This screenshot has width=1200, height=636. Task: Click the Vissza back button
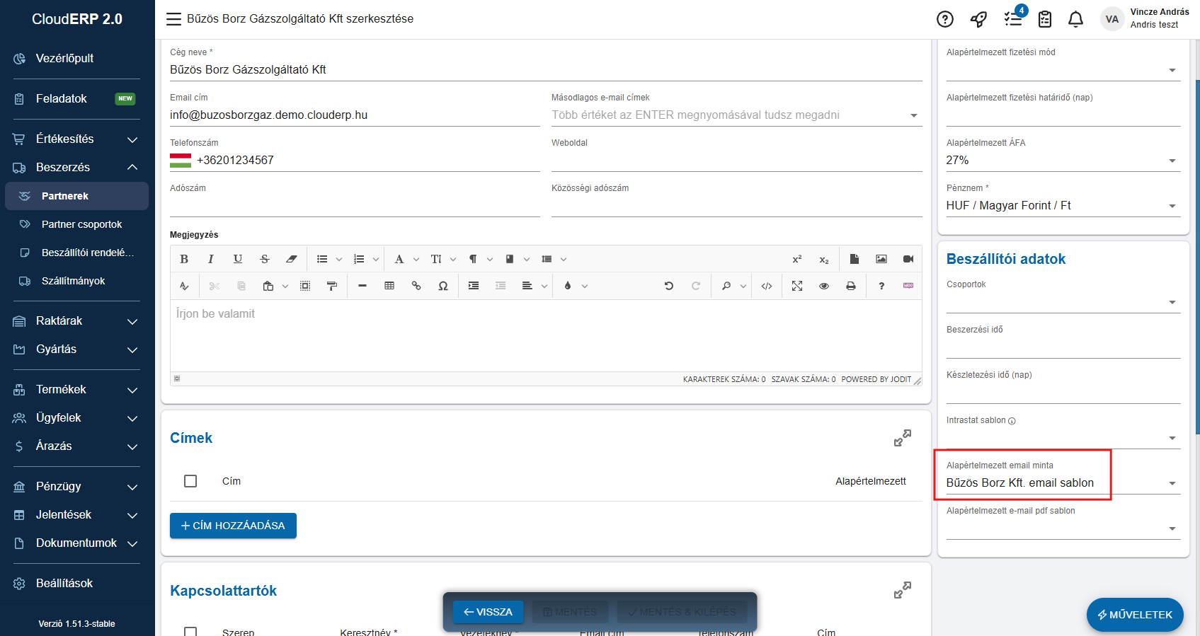coord(488,612)
